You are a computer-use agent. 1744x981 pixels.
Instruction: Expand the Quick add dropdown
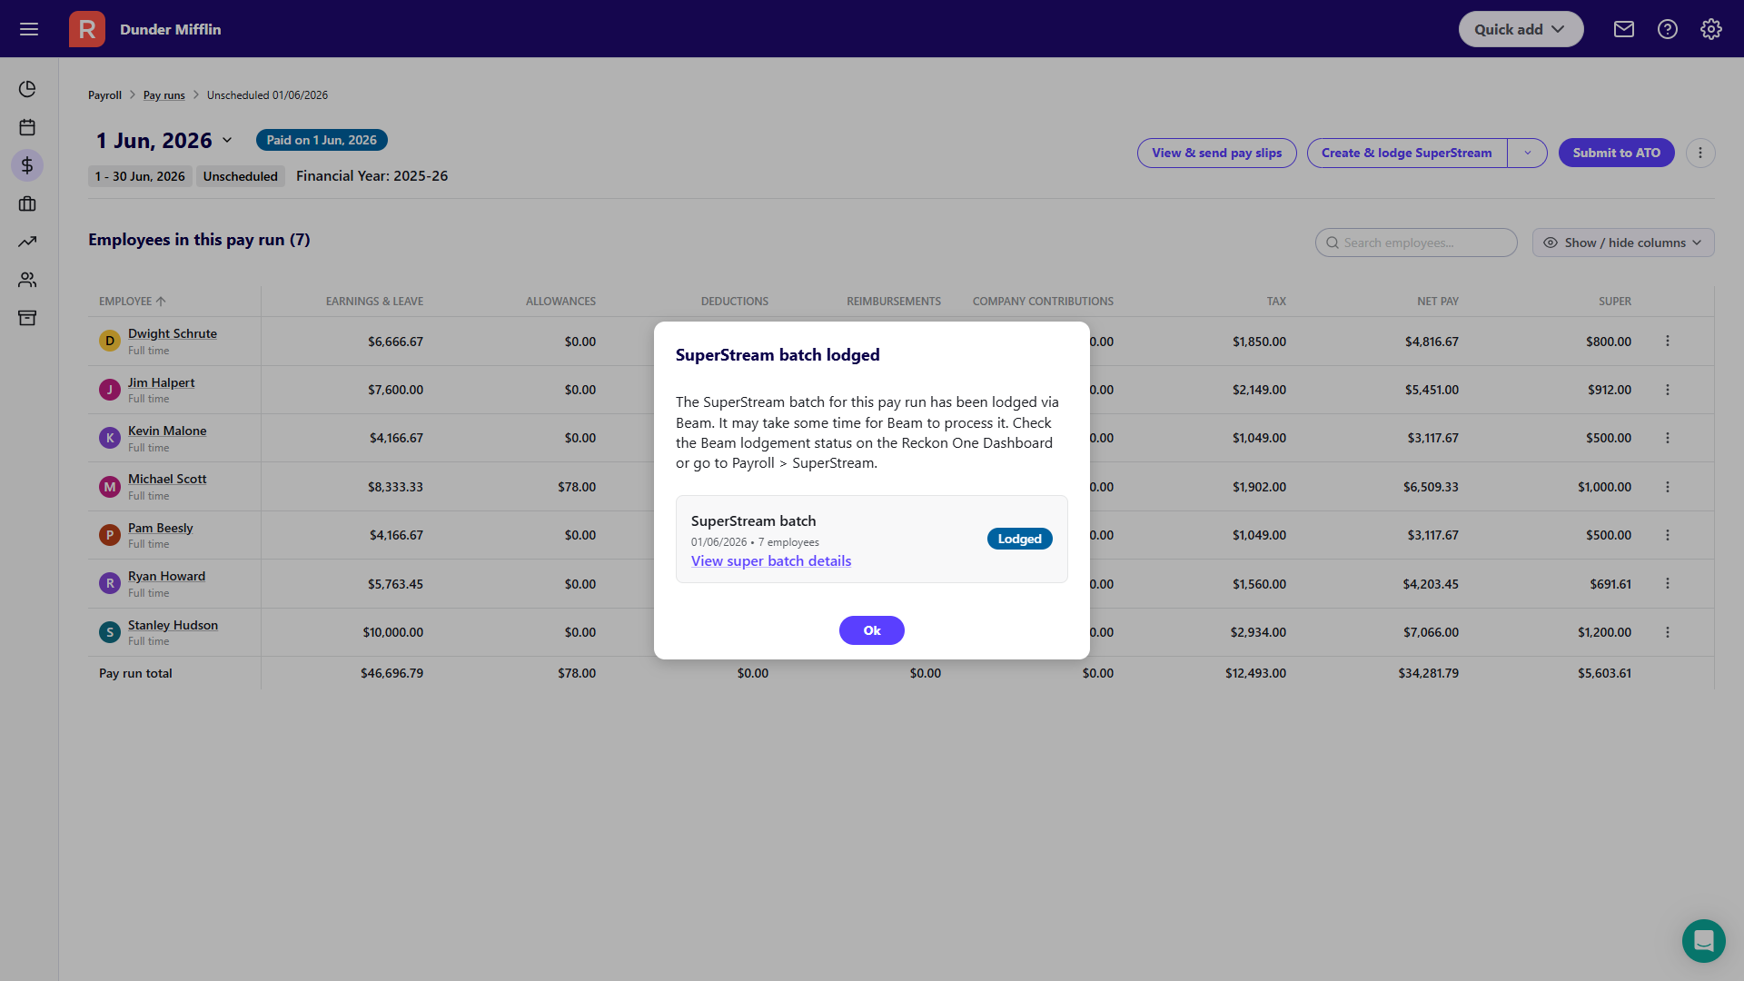pyautogui.click(x=1521, y=29)
